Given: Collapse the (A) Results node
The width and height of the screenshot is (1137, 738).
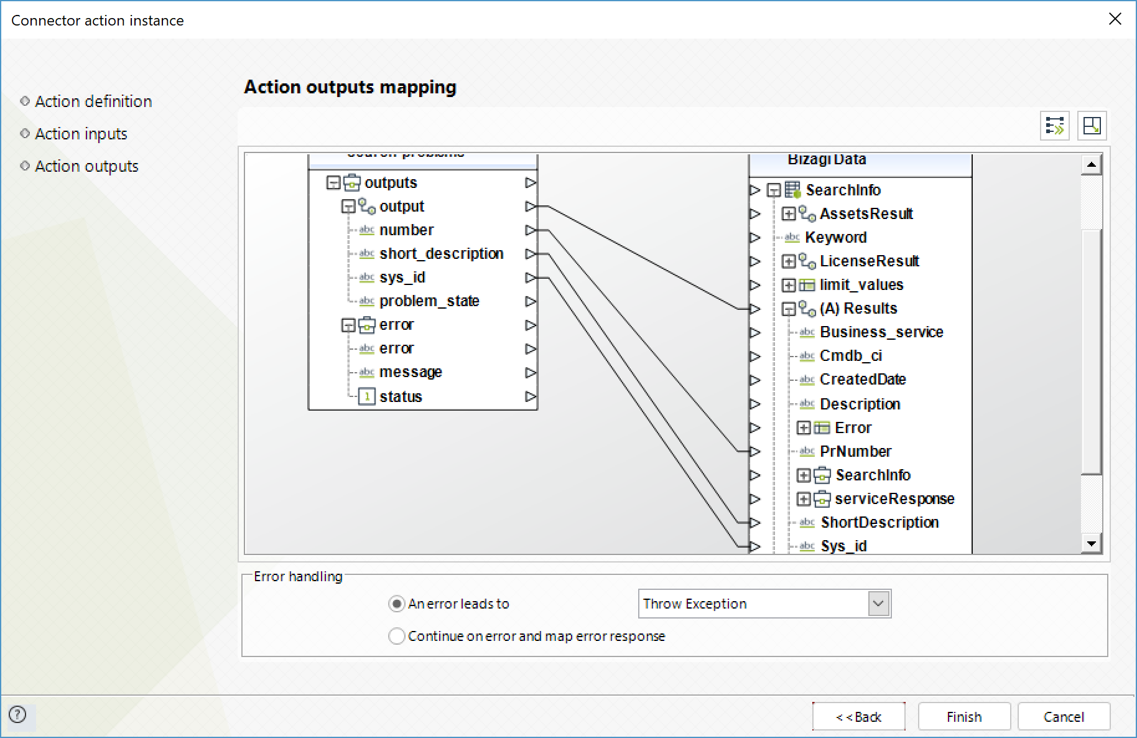Looking at the screenshot, I should (x=789, y=309).
